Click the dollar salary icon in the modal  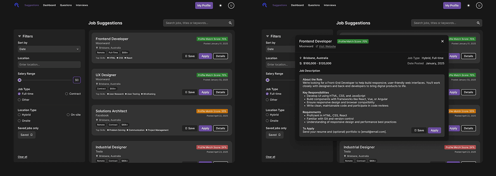pyautogui.click(x=300, y=63)
